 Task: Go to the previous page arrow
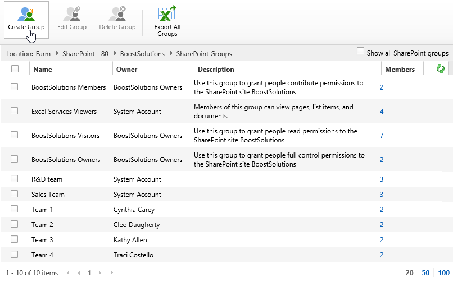click(79, 273)
